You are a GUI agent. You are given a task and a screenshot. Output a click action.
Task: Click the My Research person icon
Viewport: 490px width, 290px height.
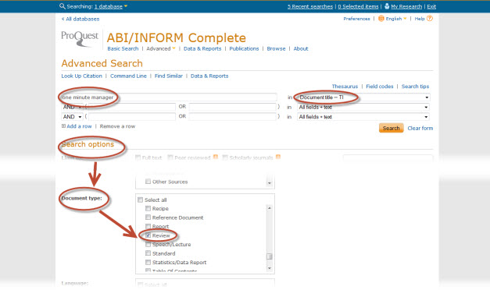click(x=387, y=6)
